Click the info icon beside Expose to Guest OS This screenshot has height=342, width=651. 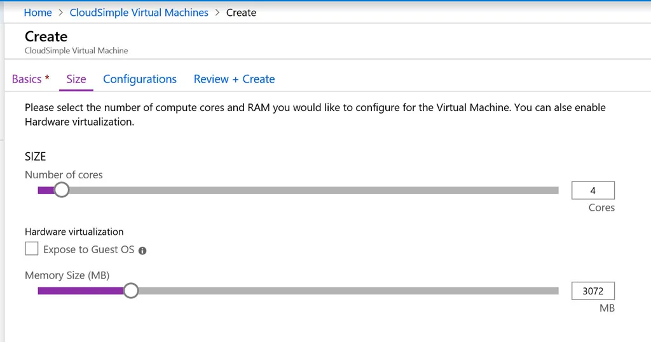[x=142, y=251]
